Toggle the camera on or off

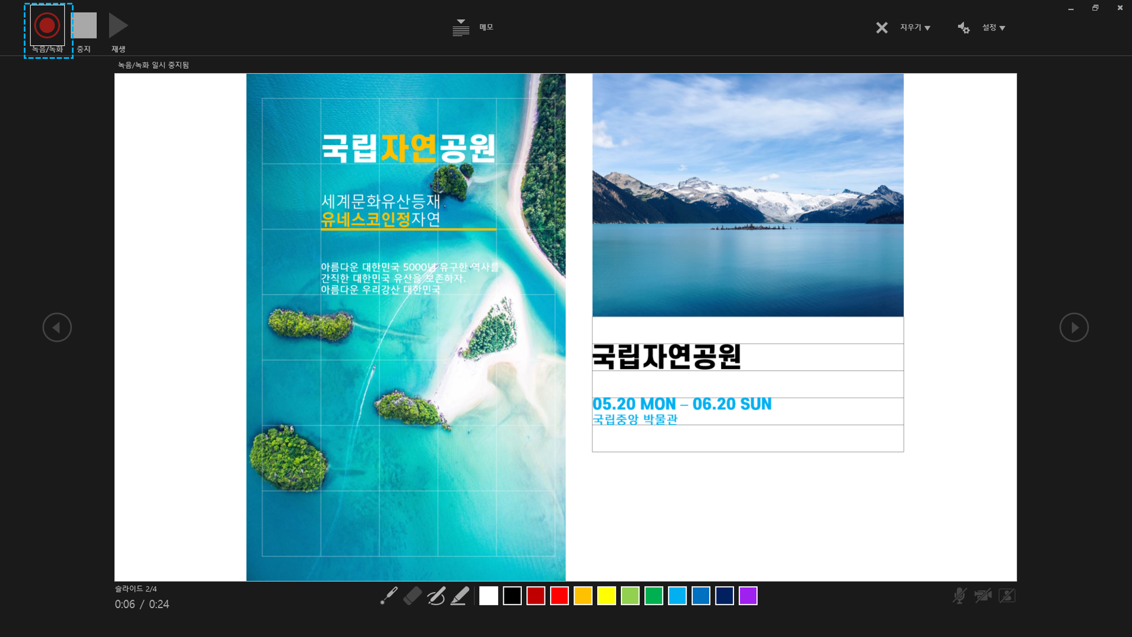pos(983,596)
